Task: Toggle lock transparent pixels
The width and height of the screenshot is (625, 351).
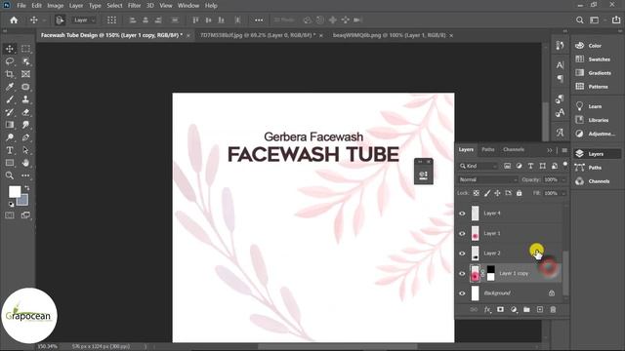Action: (x=477, y=193)
